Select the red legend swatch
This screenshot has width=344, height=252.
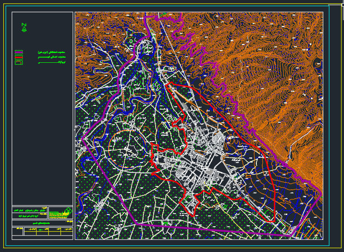19,57
